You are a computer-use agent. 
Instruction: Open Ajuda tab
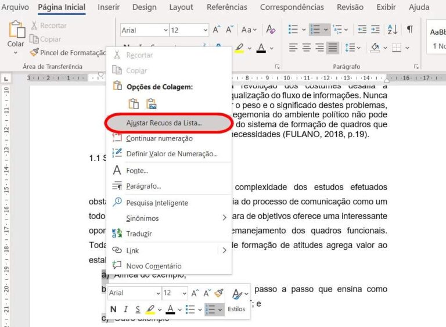click(x=419, y=7)
